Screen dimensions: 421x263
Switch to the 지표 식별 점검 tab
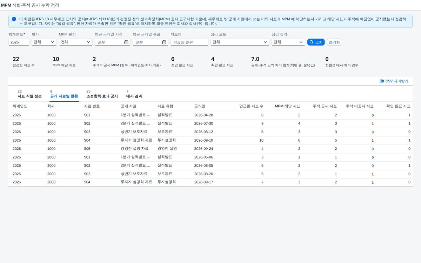click(29, 94)
